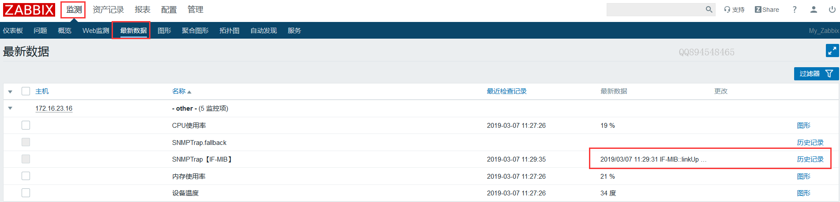This screenshot has width=840, height=202.
Task: Select the 最新数据 submenu
Action: 133,31
